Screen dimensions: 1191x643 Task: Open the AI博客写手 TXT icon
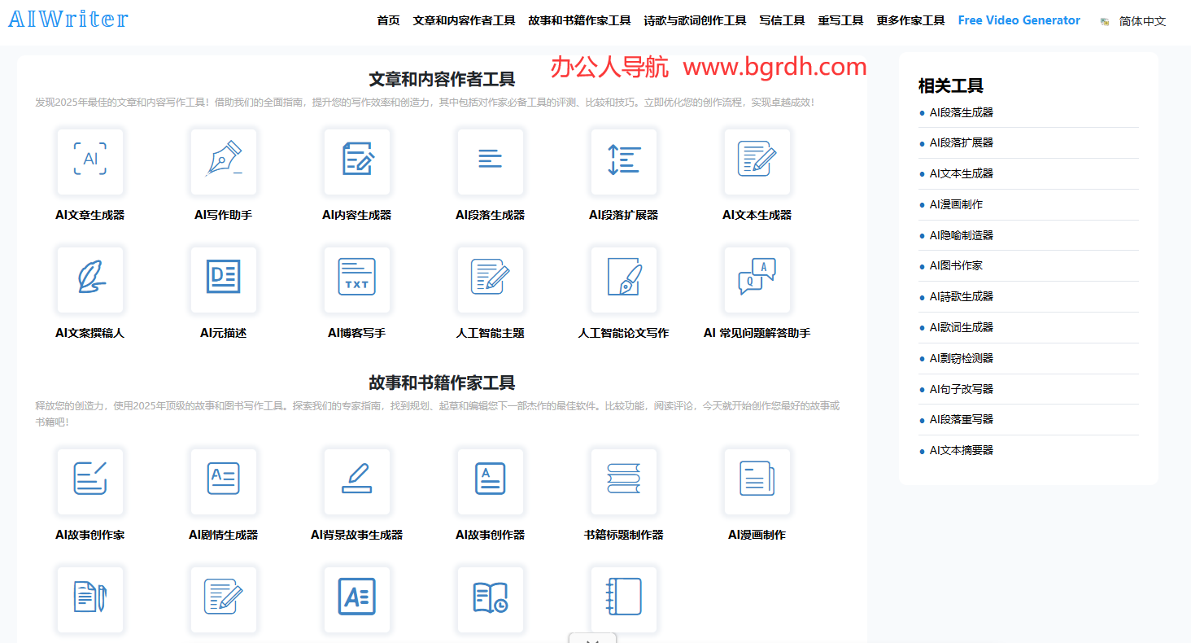[x=356, y=279]
